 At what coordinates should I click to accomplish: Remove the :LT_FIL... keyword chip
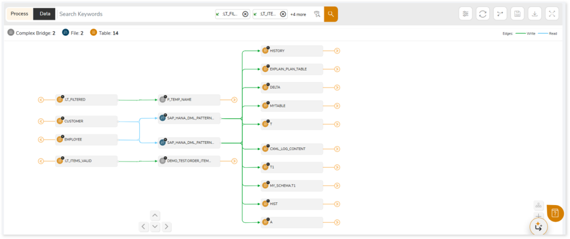(245, 14)
